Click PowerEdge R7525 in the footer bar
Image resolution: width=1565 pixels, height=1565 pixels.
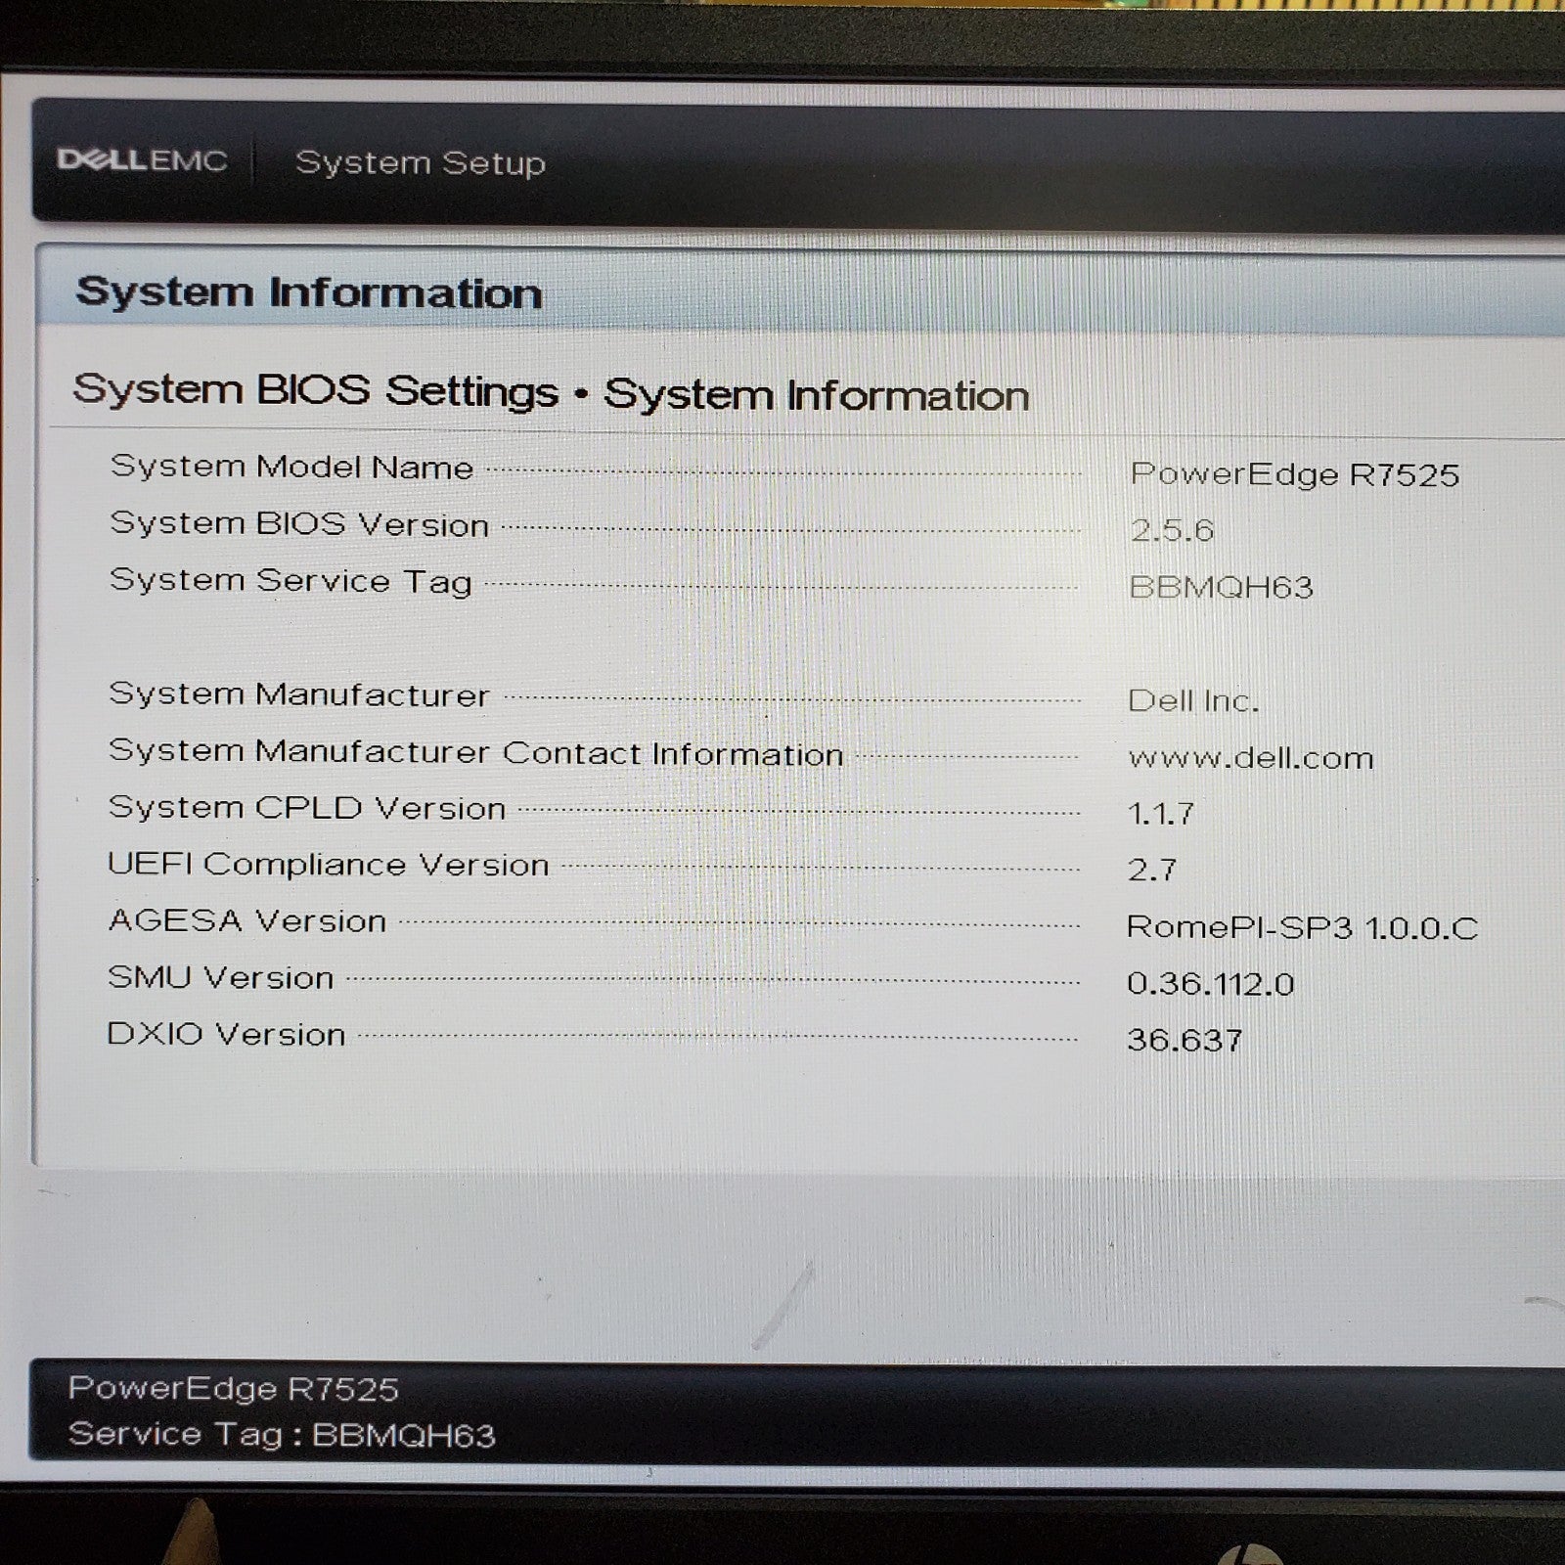click(x=233, y=1389)
